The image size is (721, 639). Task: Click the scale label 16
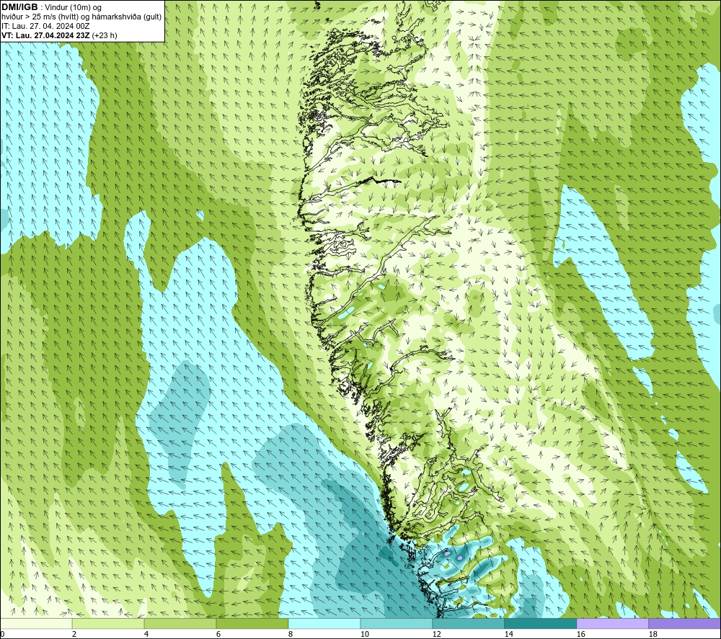point(580,635)
